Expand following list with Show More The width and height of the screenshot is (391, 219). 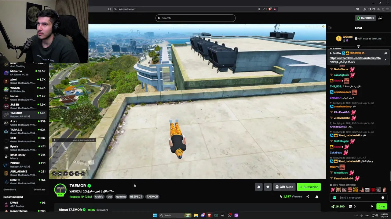coord(9,189)
